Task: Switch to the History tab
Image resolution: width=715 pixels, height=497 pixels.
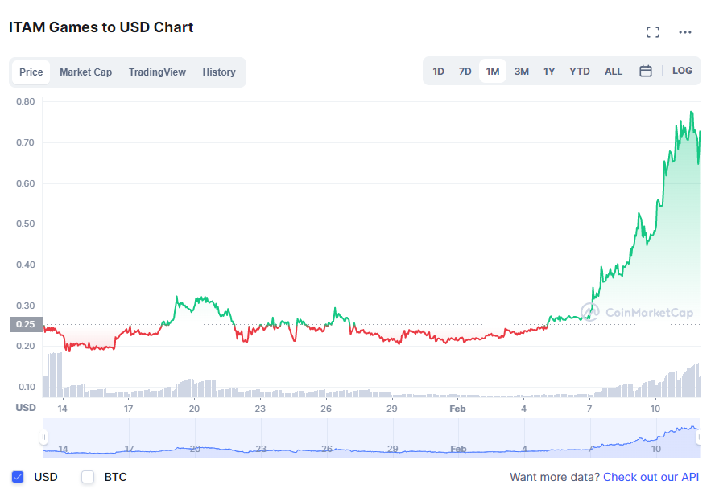Action: click(219, 72)
